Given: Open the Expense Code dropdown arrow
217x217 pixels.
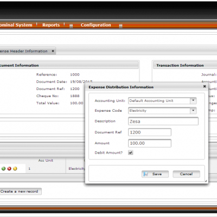Looking at the screenshot, I should coord(193,110).
